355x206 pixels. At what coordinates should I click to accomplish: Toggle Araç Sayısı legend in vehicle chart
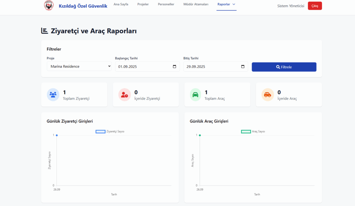pyautogui.click(x=253, y=131)
